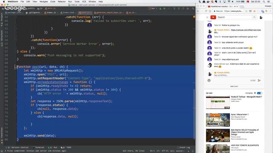
Task: Click the 'Say something...' chat input
Action: click(x=238, y=75)
